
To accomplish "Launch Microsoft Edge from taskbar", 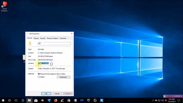I will [x=23, y=100].
